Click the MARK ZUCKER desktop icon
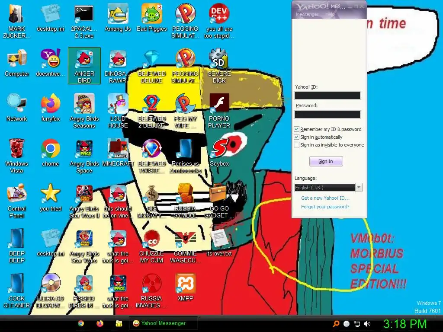443x332 pixels. click(x=17, y=20)
